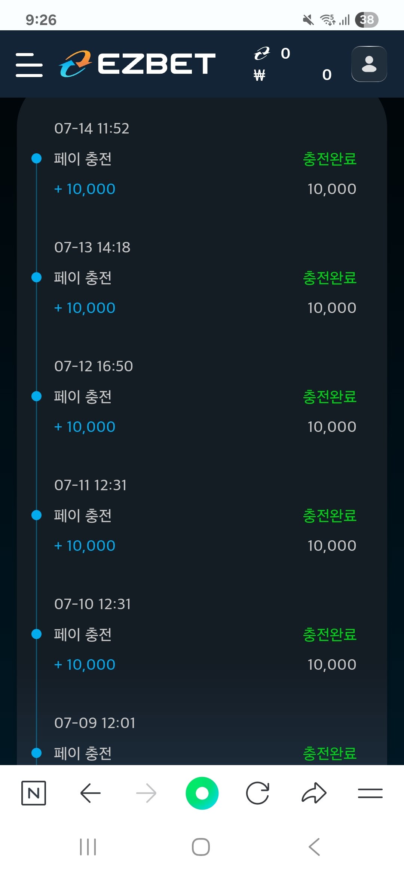
Task: Tap the Android recent apps button
Action: coord(88,847)
